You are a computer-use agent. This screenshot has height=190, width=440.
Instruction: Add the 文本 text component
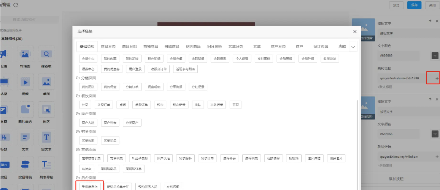25,137
